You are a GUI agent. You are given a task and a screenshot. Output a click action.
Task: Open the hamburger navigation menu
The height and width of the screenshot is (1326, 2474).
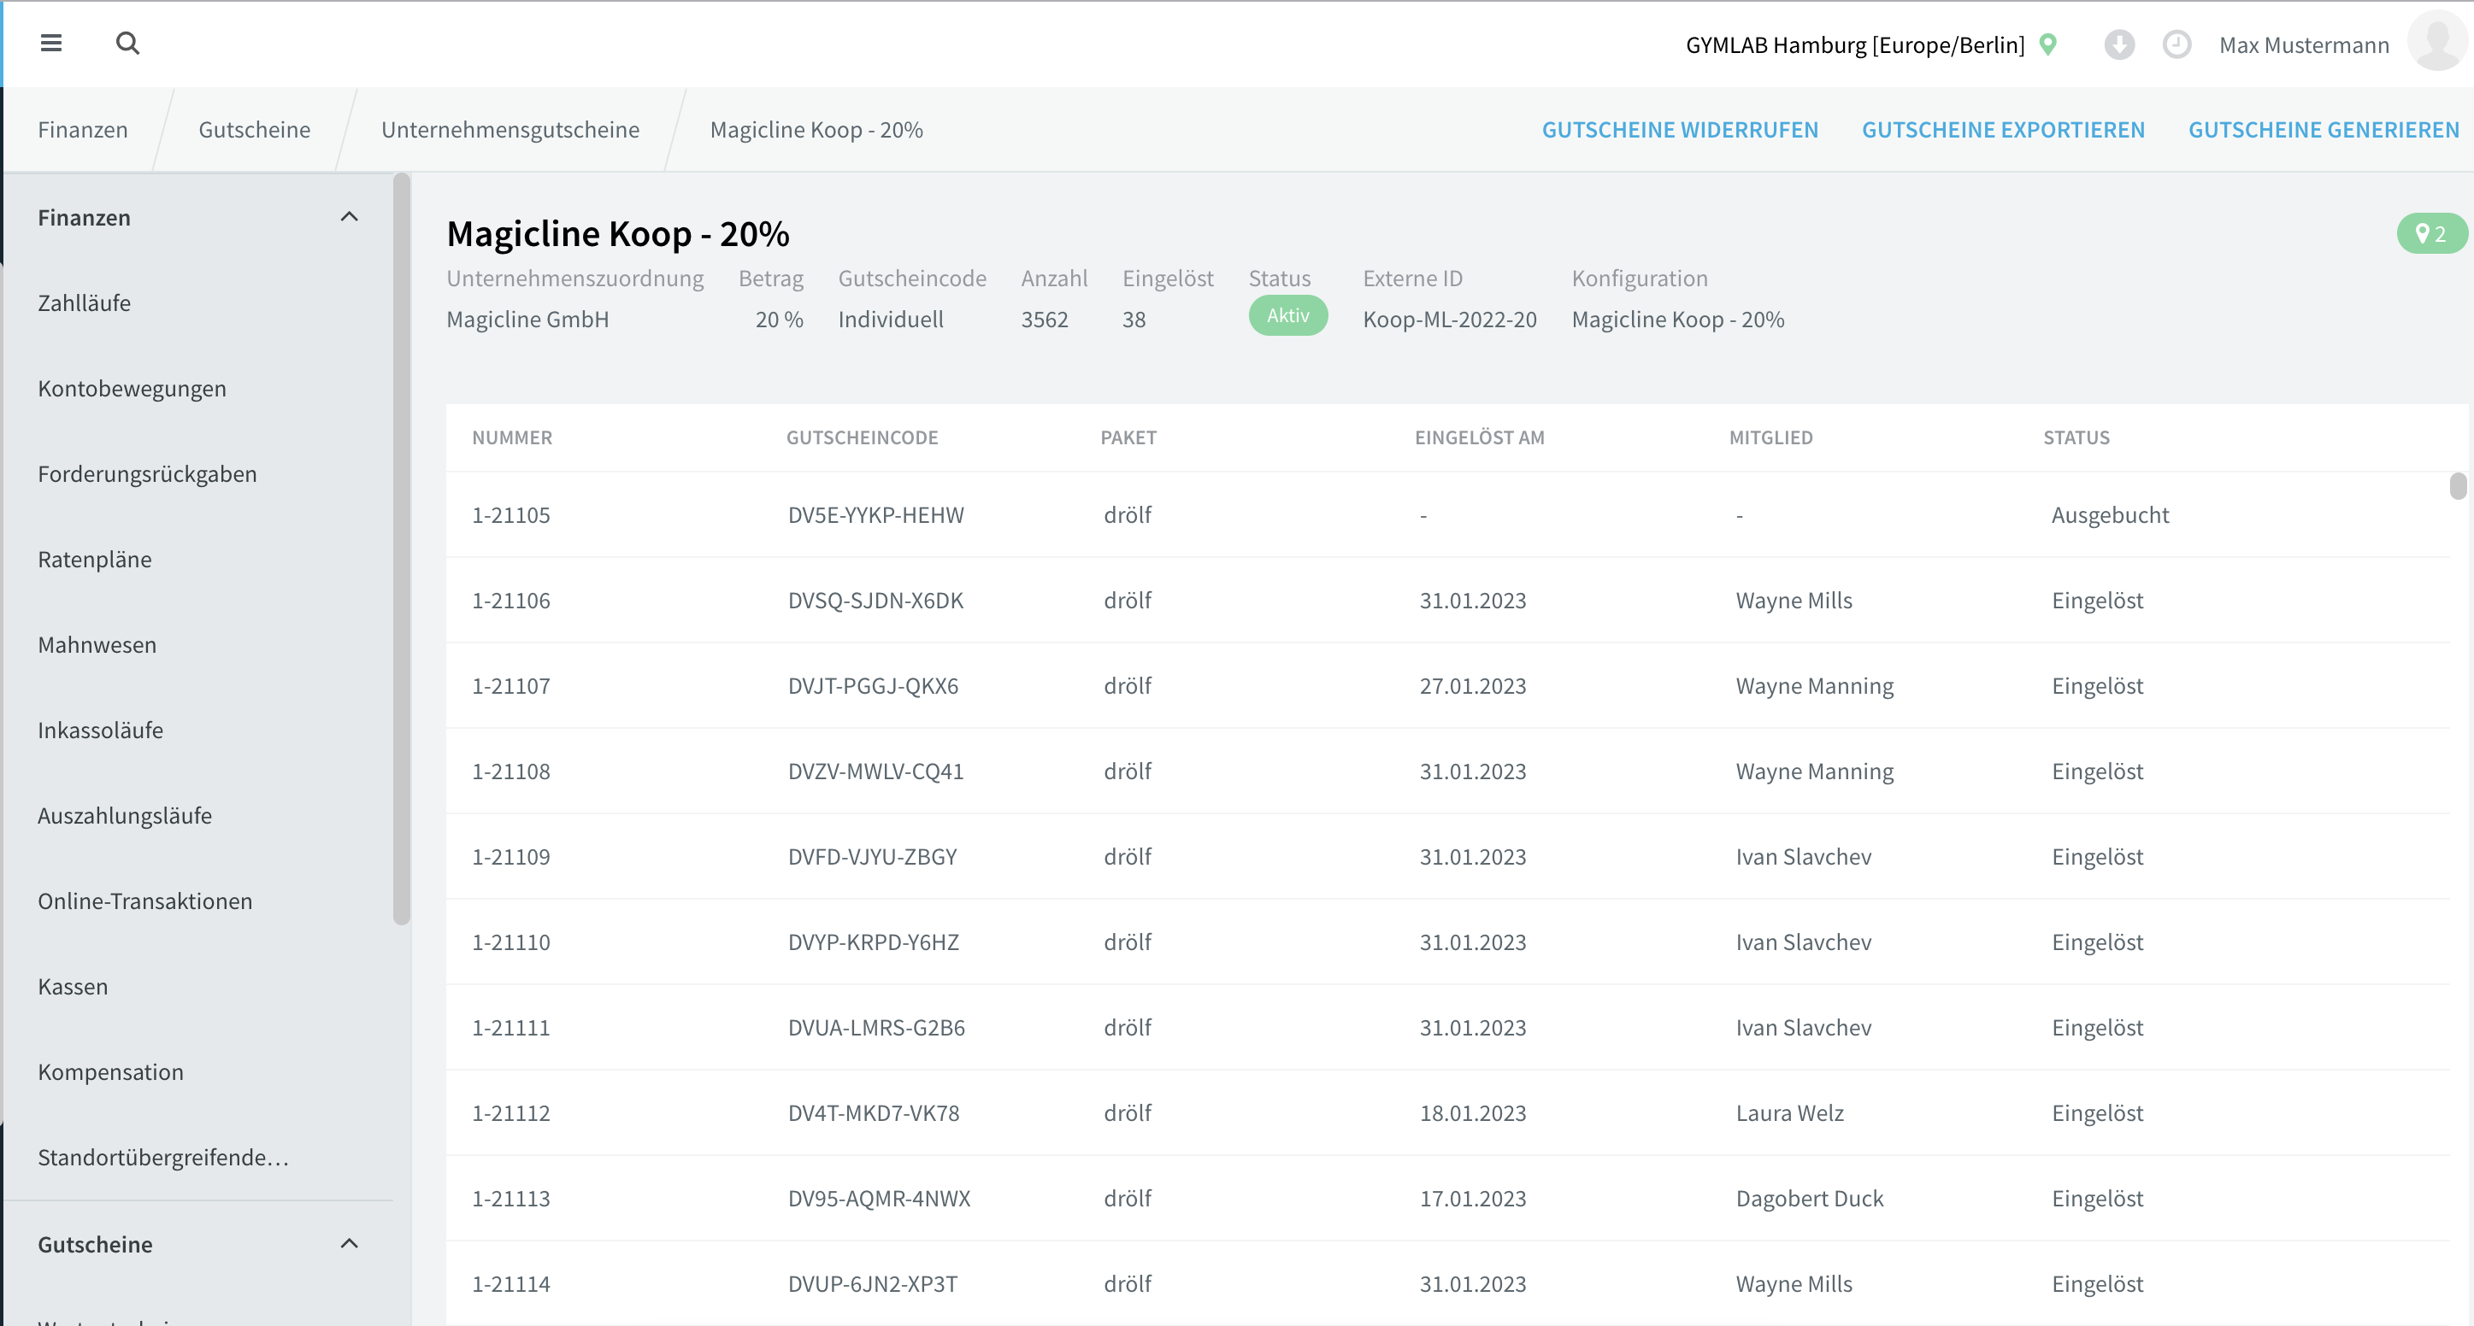pyautogui.click(x=51, y=44)
